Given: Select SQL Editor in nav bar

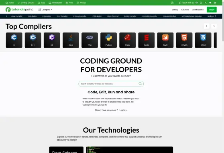Looking at the screenshot, I should click(33, 16).
